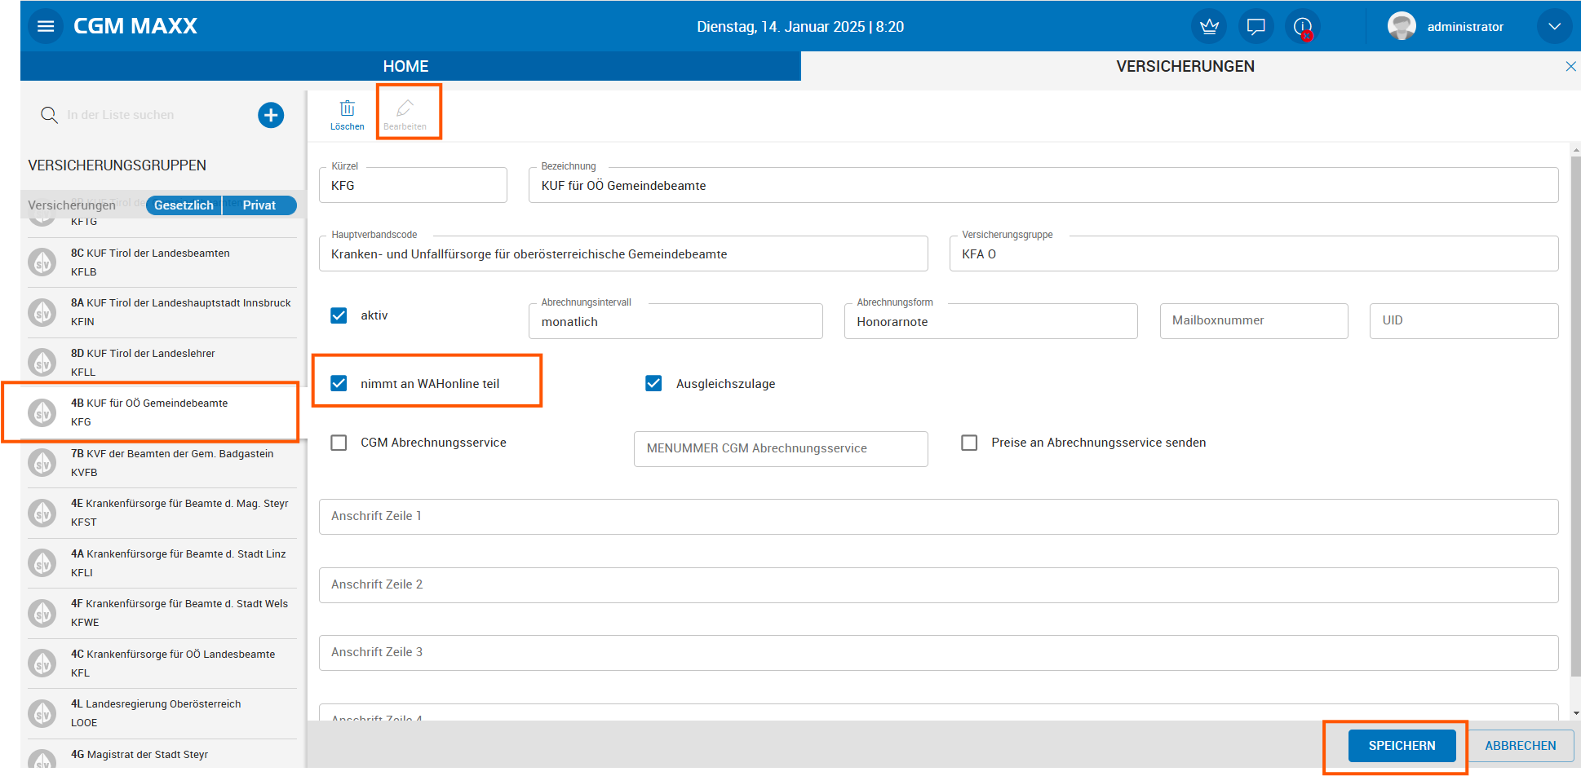Expand the administrator user dropdown chevron
Image resolution: width=1581 pixels, height=776 pixels.
click(1554, 26)
